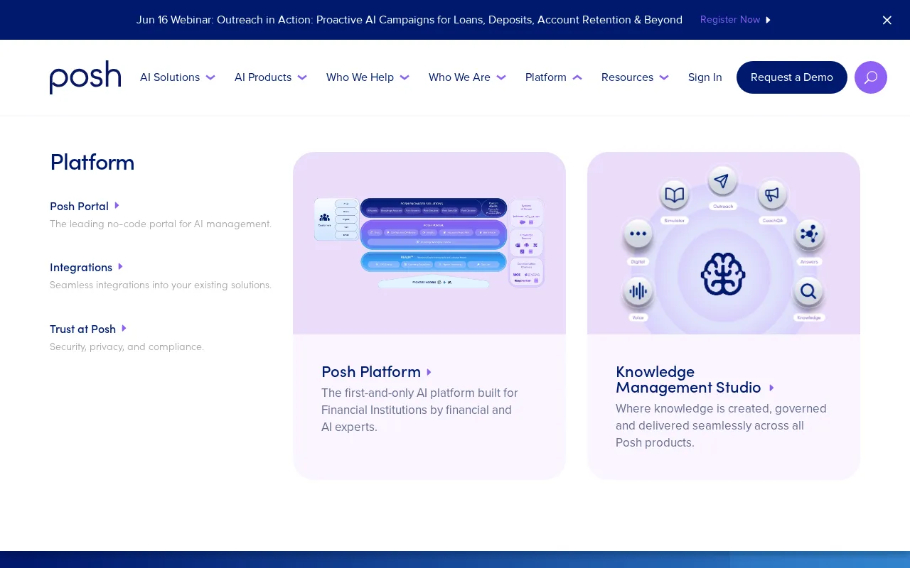Expand the AI Products chevron

pyautogui.click(x=302, y=77)
